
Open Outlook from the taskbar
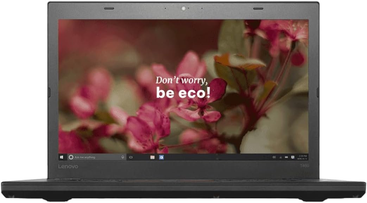coord(162,157)
